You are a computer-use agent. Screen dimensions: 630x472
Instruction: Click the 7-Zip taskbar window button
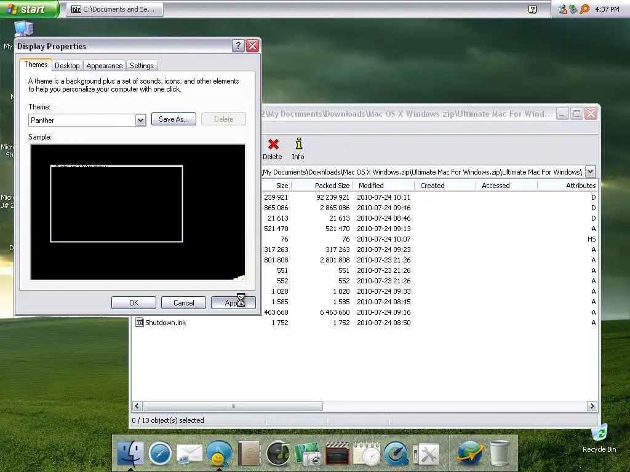tap(114, 9)
